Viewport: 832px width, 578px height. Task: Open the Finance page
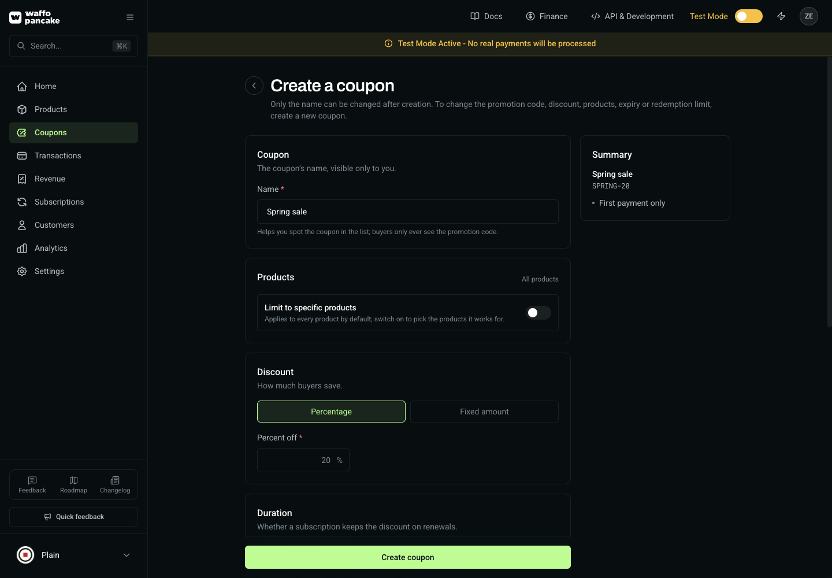click(x=547, y=16)
